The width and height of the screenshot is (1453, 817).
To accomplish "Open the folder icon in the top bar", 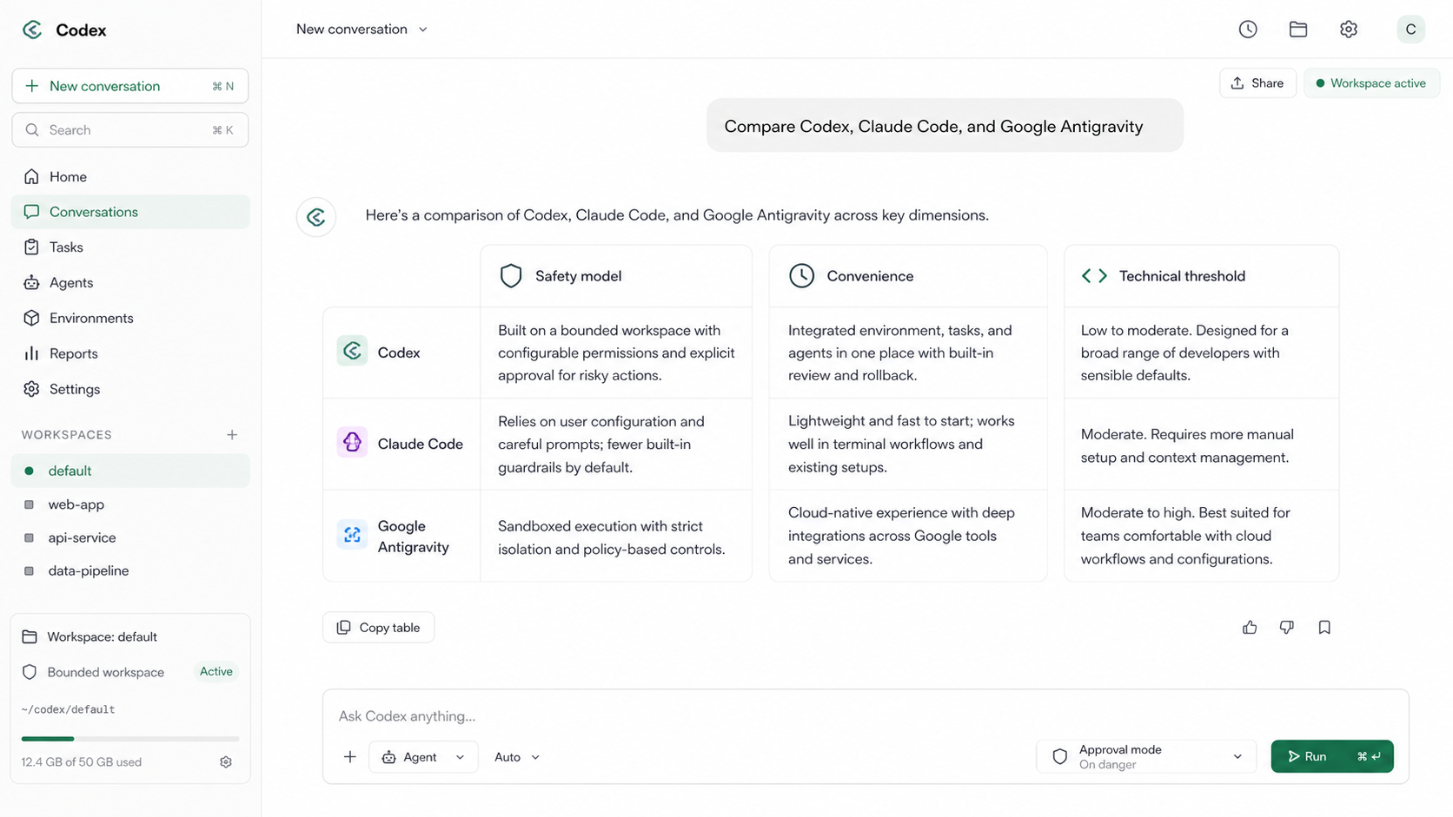I will tap(1298, 30).
